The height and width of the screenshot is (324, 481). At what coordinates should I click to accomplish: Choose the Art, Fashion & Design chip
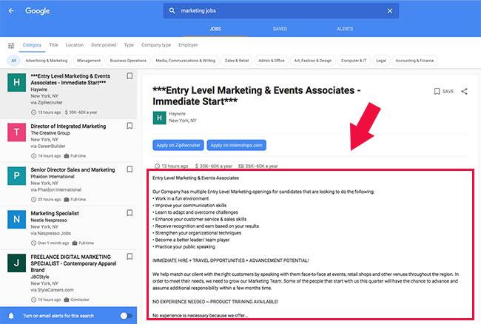(x=313, y=61)
